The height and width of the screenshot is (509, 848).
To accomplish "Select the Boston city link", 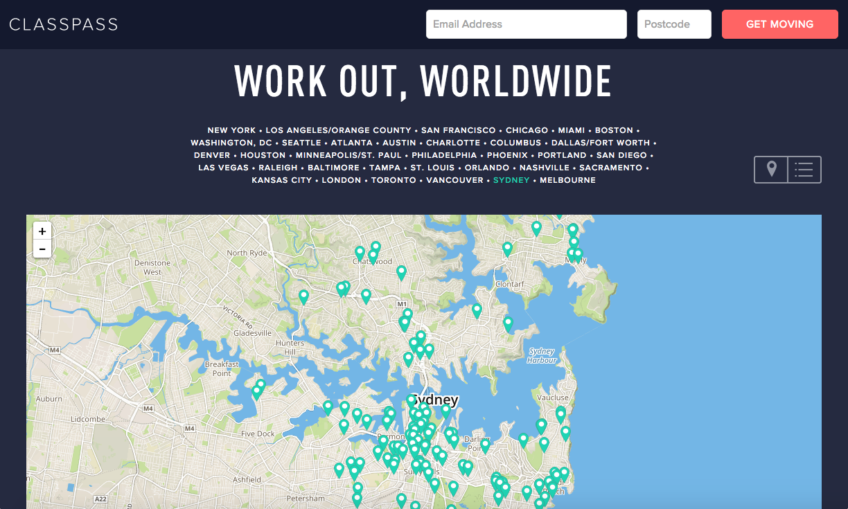I will click(x=614, y=130).
